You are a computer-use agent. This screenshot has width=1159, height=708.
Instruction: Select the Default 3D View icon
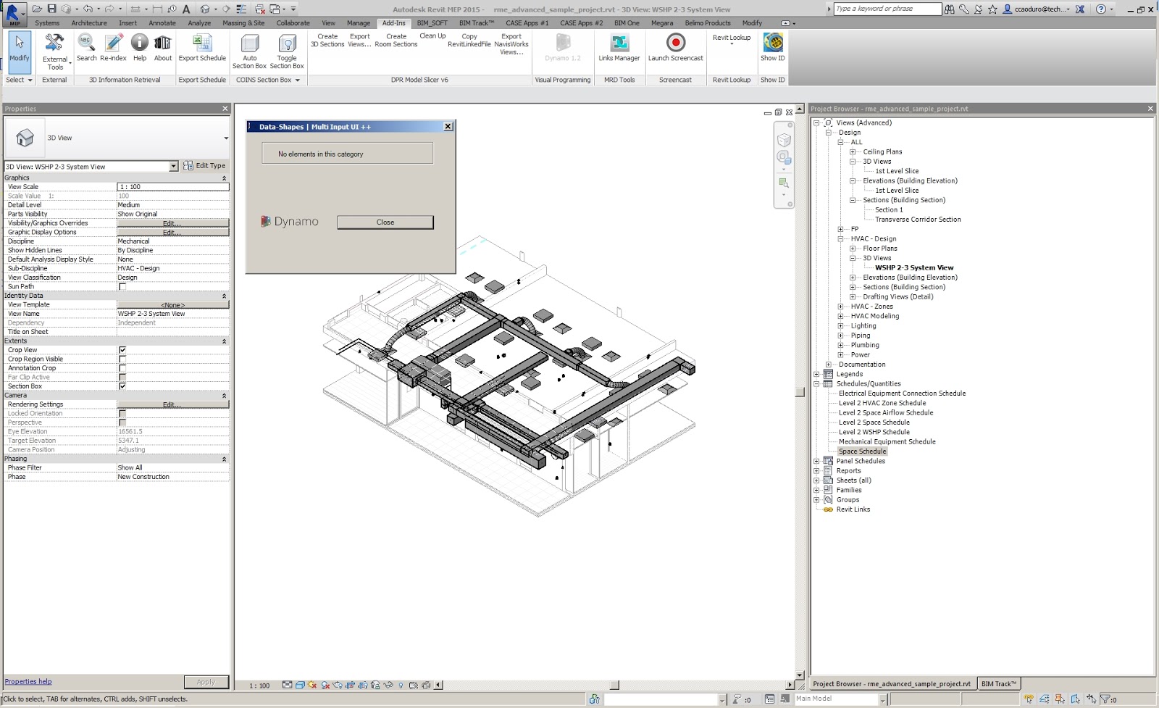206,9
